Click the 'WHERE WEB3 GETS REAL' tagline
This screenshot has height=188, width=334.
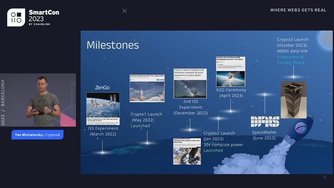[298, 10]
